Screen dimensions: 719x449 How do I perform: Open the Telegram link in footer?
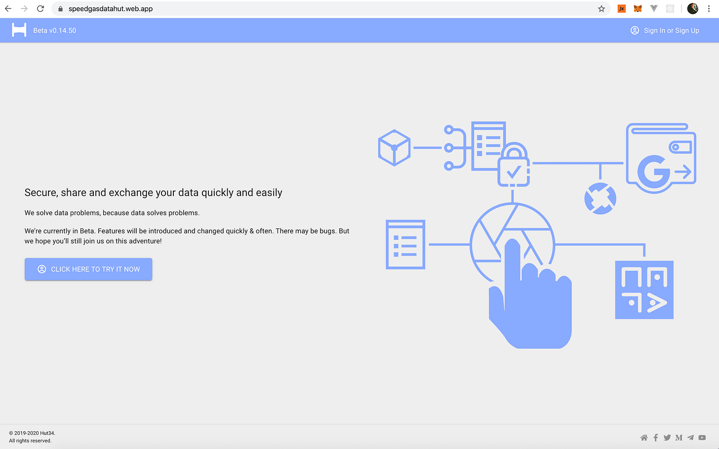[x=690, y=438]
